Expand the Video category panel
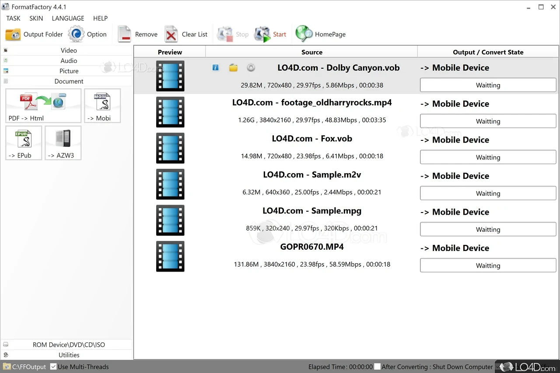Image resolution: width=560 pixels, height=373 pixels. pyautogui.click(x=69, y=50)
